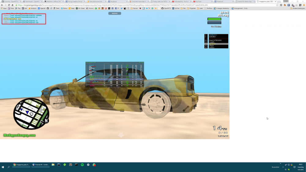Select Chrome imageproxy.php taskbar button
Screen dimensions: 306x172
click(21, 165)
